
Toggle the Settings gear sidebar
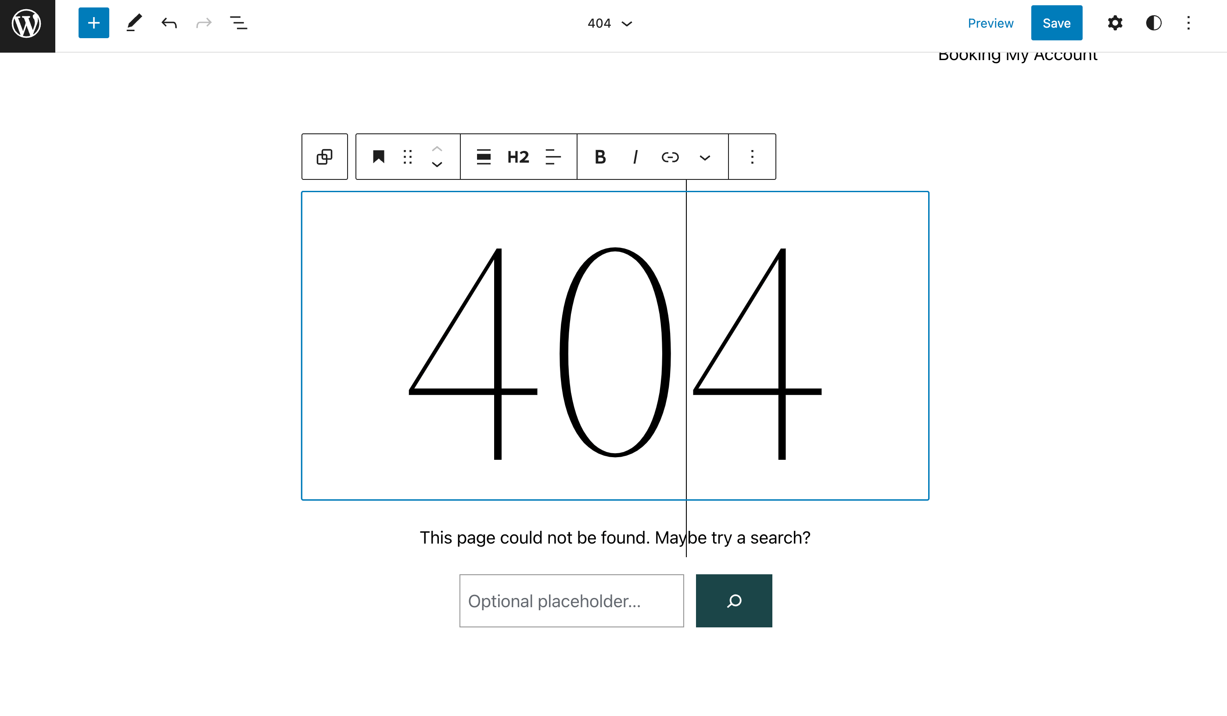tap(1115, 23)
